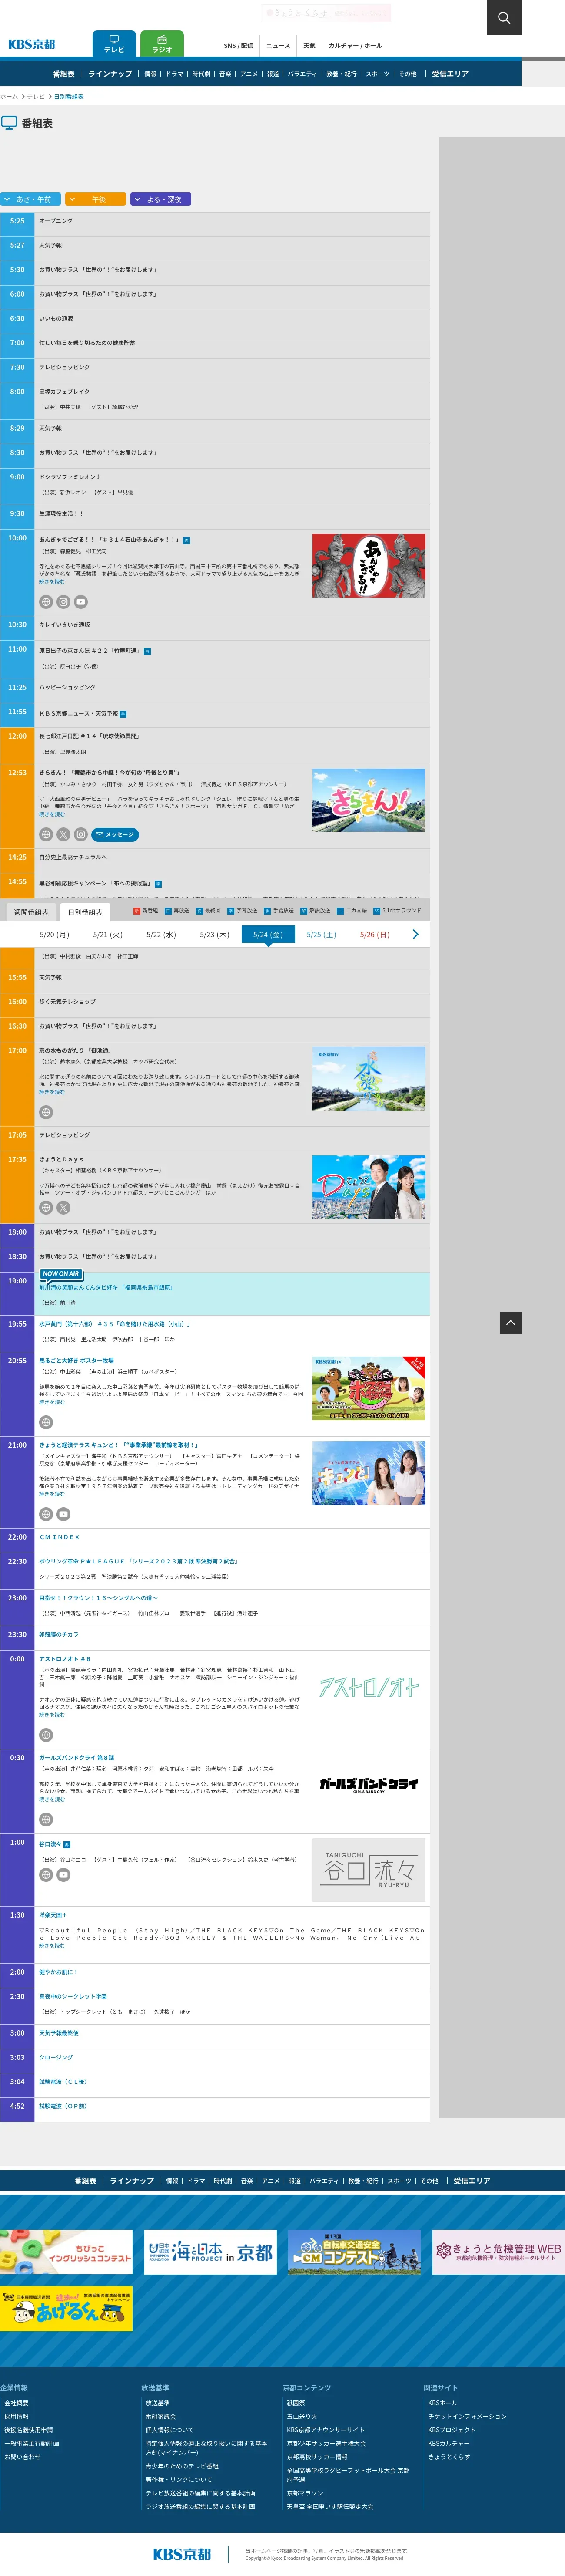Open きらきん! program thumbnail

pos(369,800)
